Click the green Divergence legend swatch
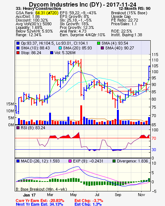The image size is (165, 206). tap(114, 161)
